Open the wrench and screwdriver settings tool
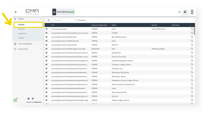 point(185,12)
